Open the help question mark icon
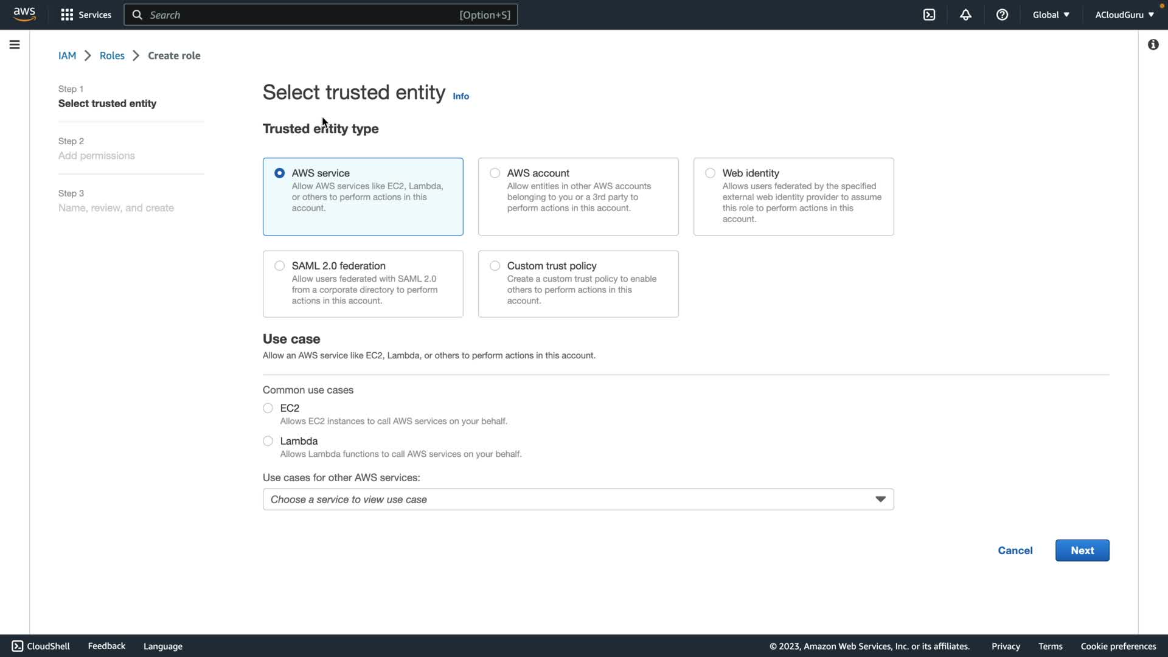 (1002, 15)
